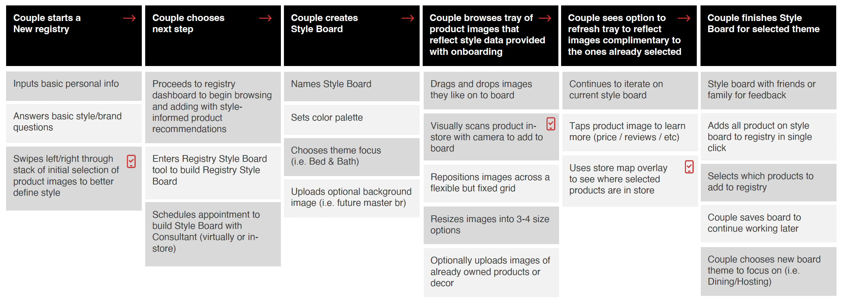Click the arrow in 'Couple browses tray' header
Viewport: 844px width, 304px height.
point(545,18)
